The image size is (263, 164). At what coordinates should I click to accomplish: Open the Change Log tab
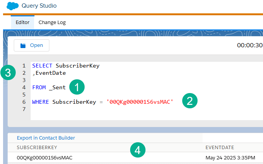click(52, 22)
